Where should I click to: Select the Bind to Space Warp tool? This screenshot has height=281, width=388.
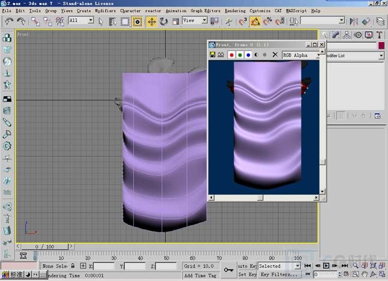point(59,22)
